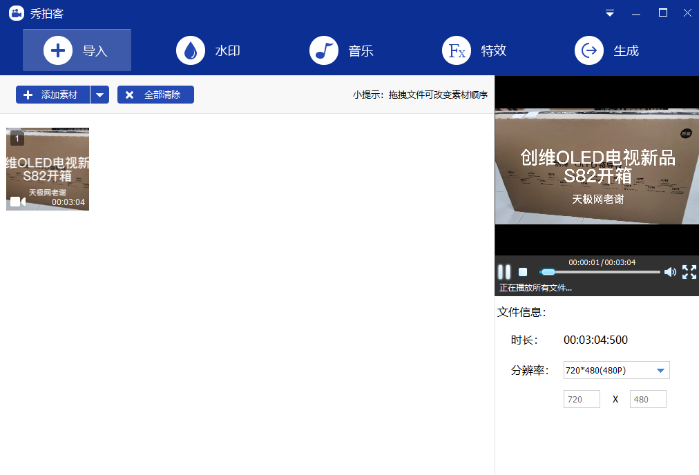The image size is (699, 475).
Task: Click 添加素材 add material button
Action: (x=53, y=95)
